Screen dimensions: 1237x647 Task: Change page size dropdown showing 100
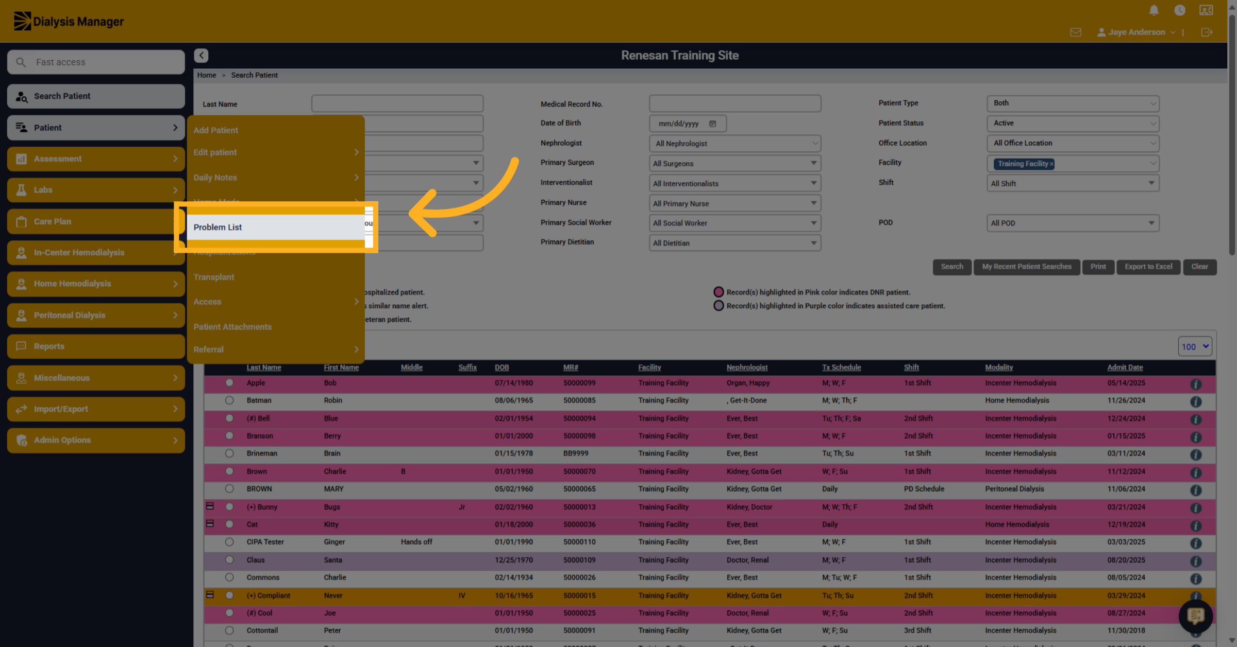(x=1195, y=346)
